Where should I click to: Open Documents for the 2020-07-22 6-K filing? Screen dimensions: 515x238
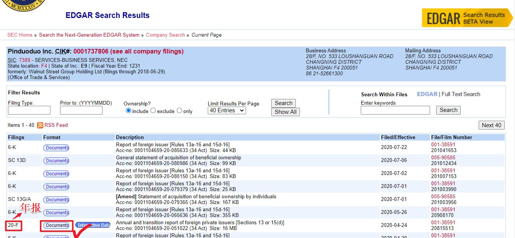[57, 148]
